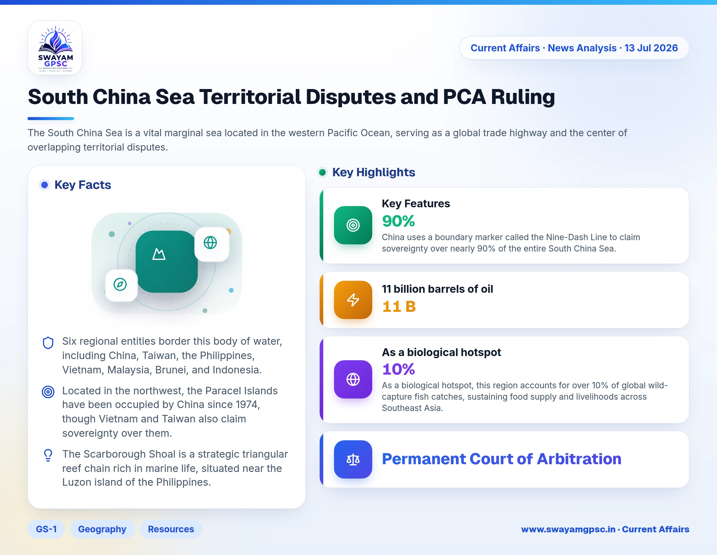Click the Scarborough Shoal fact text
This screenshot has height=555, width=717.
pyautogui.click(x=175, y=468)
